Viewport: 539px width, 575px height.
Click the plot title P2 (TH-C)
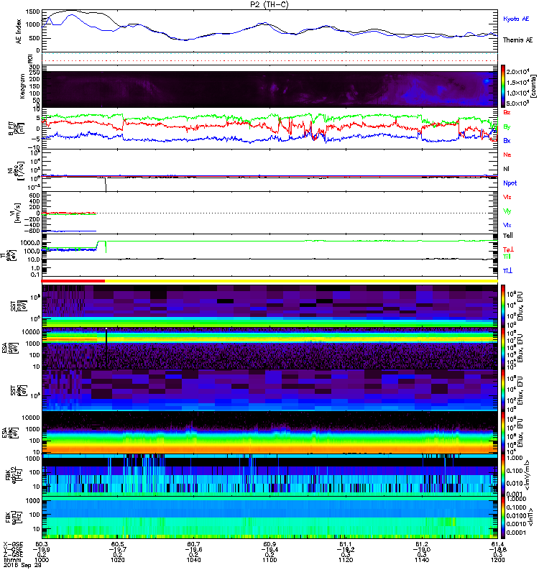point(269,4)
